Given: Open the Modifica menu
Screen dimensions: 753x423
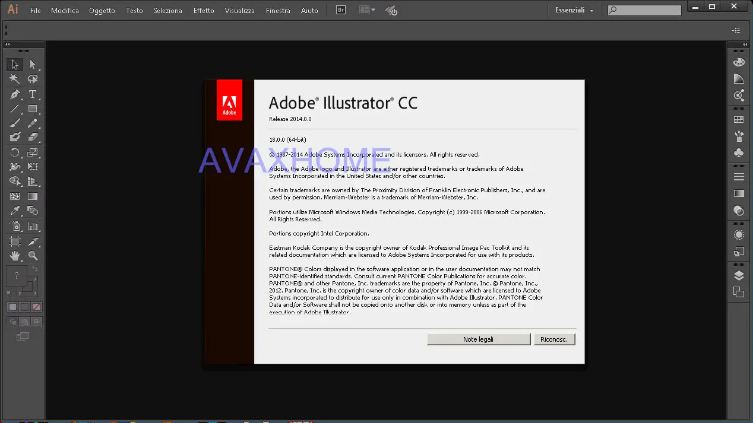Looking at the screenshot, I should [x=65, y=11].
